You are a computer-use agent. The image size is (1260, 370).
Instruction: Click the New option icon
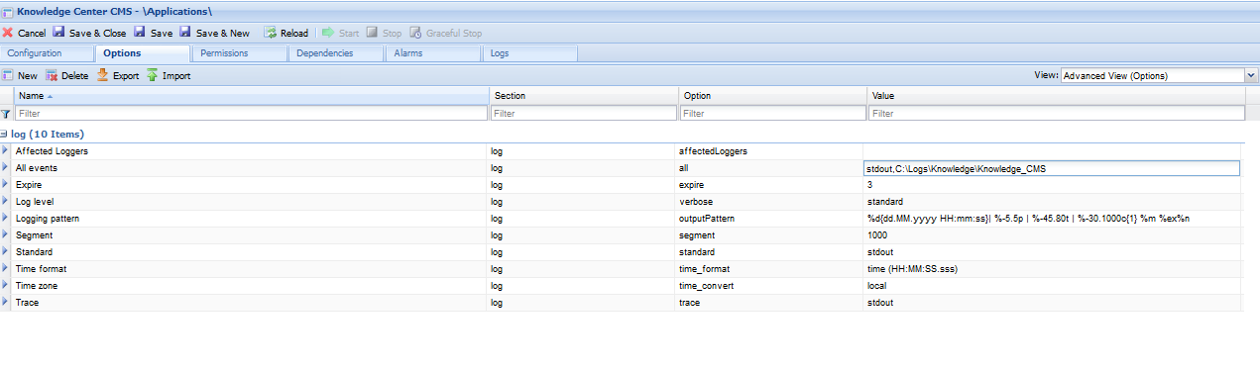8,75
